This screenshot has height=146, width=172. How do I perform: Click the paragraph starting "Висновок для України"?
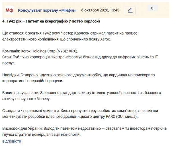pos(85,131)
